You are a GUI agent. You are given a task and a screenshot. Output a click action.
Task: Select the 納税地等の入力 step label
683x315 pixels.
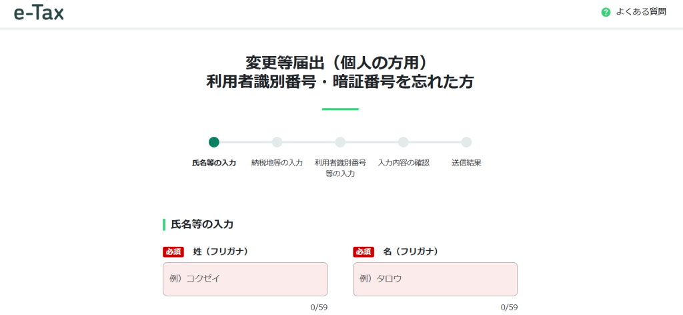coord(277,163)
